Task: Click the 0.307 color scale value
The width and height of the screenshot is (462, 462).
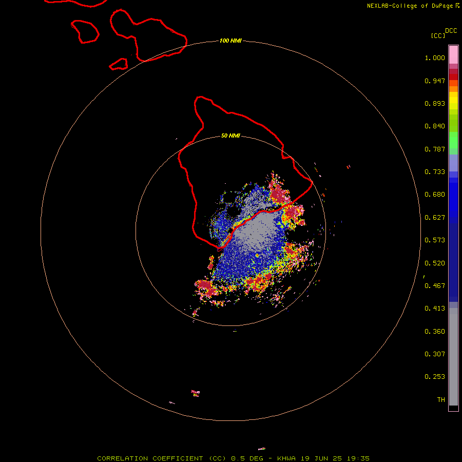Action: pos(435,354)
